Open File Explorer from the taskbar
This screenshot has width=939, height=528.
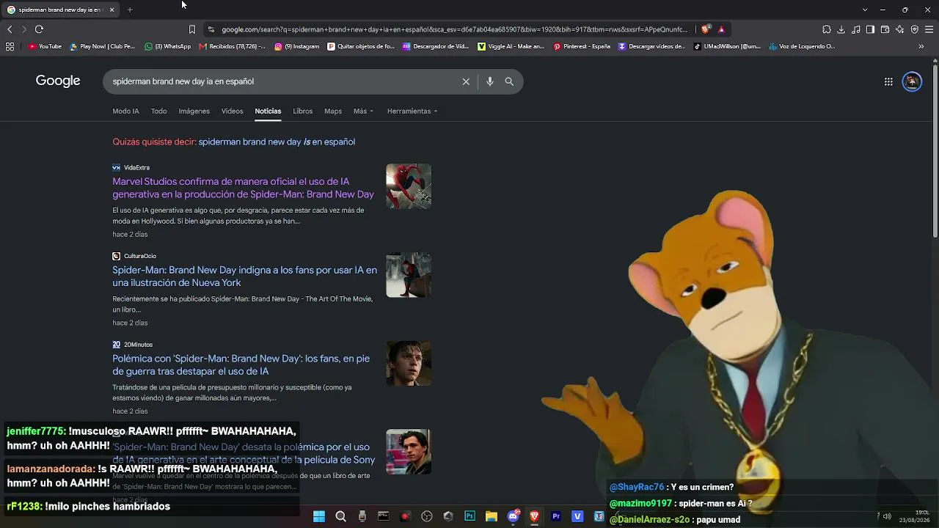tap(492, 516)
